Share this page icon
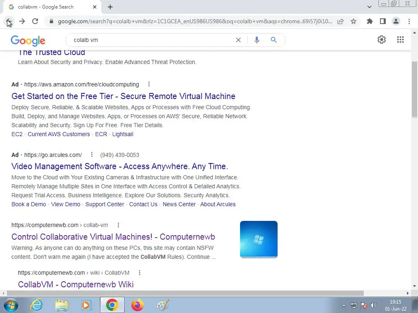 [340, 21]
